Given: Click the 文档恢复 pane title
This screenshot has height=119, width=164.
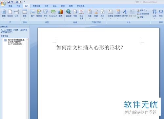Looking at the screenshot, I should click(4, 27).
